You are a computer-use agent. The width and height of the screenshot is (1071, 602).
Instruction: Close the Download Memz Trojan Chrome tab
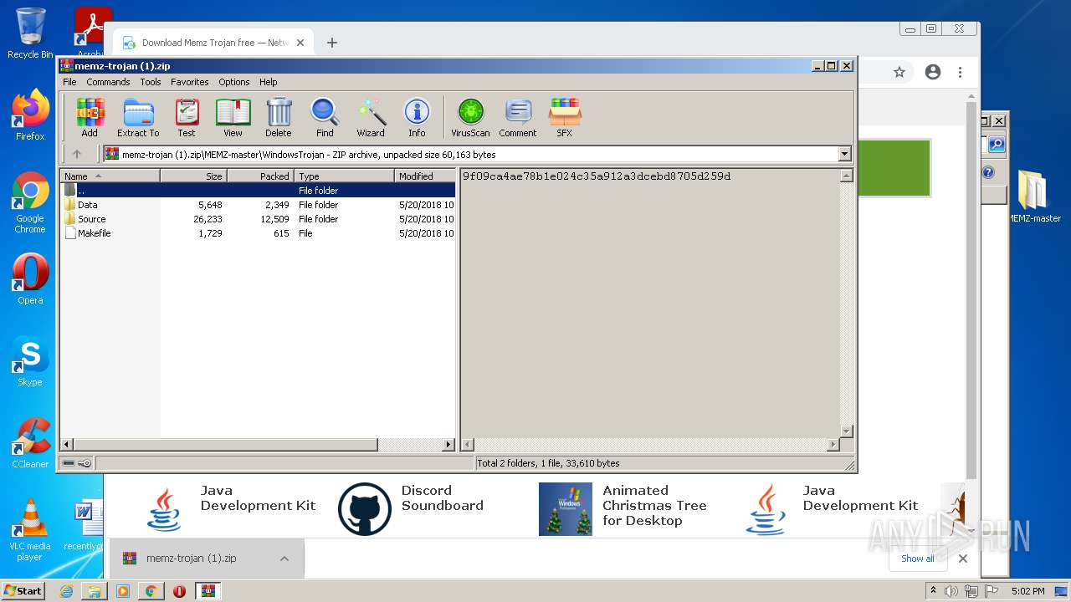point(300,43)
